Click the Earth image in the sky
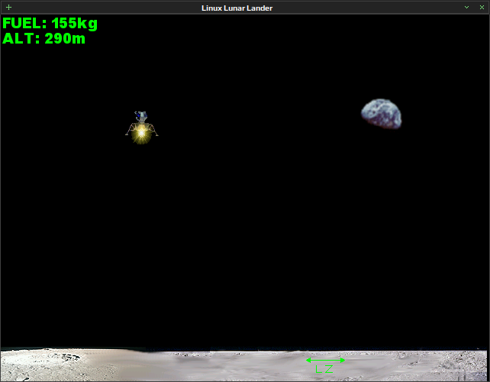Screen dimensions: 490x382 click(382, 114)
